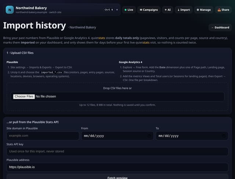Screen dimensions: 235x179
Task: Click '...or pull from the Plausible Stats API' heading
Action: pos(33,122)
